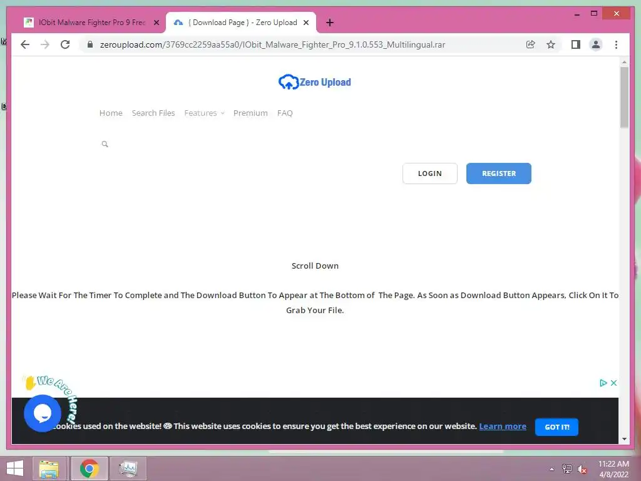The image size is (641, 481).
Task: Open the Windows Start menu
Action: point(15,468)
